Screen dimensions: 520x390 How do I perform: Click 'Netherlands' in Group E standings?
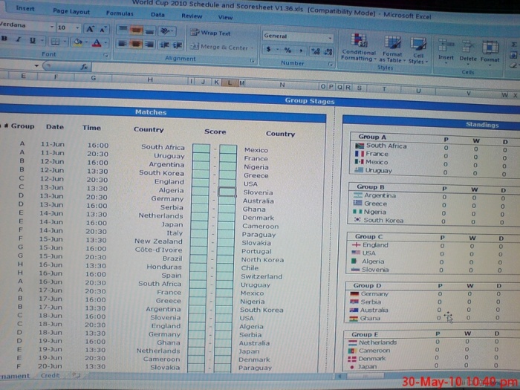point(377,342)
